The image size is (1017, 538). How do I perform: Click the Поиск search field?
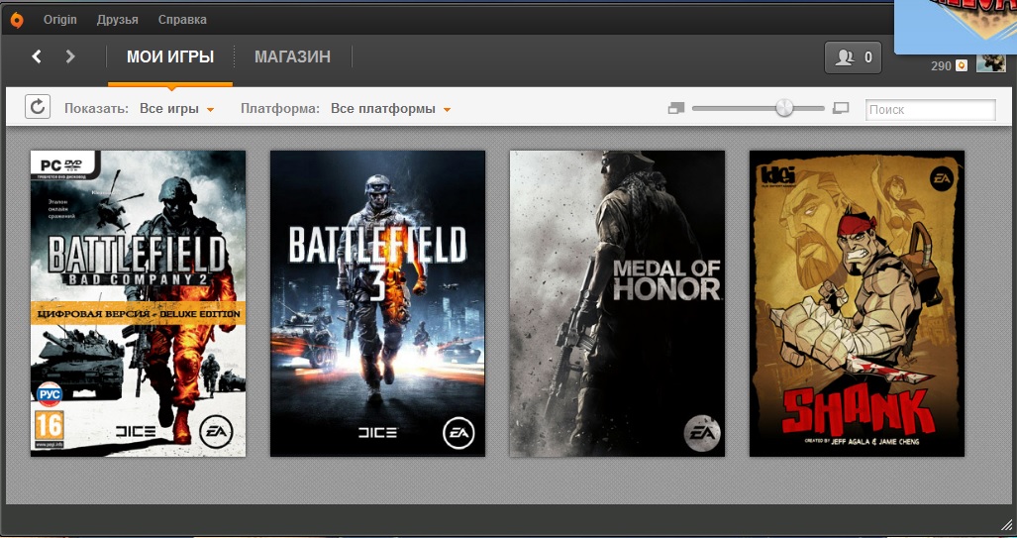click(930, 110)
